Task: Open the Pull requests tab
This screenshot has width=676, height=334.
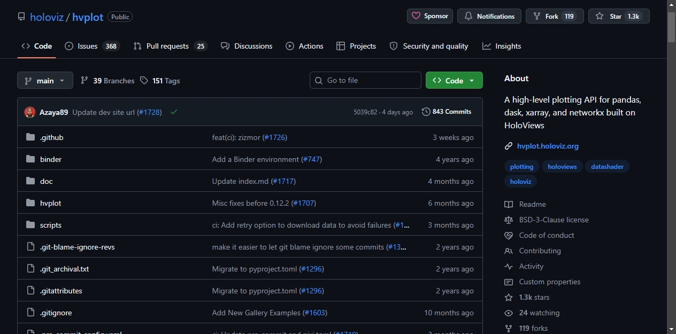Action: click(x=170, y=46)
